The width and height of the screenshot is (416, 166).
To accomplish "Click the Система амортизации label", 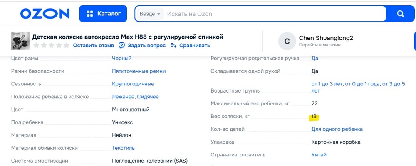I will [x=40, y=161].
